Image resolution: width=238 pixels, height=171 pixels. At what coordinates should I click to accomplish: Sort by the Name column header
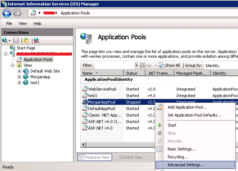102,73
